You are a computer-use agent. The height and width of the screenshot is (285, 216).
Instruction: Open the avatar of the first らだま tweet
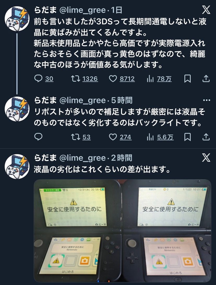pos(17,19)
